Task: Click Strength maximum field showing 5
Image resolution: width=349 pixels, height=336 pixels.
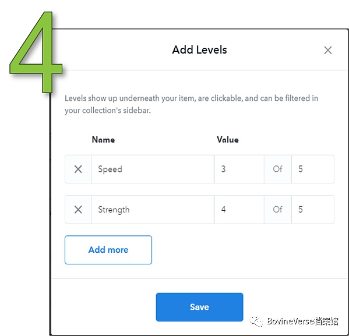Action: pos(313,210)
